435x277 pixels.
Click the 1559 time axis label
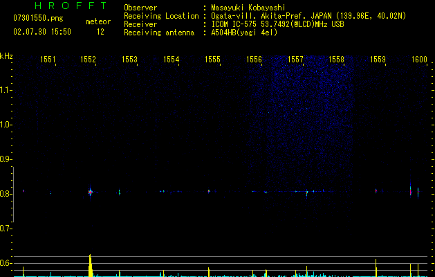[378, 60]
